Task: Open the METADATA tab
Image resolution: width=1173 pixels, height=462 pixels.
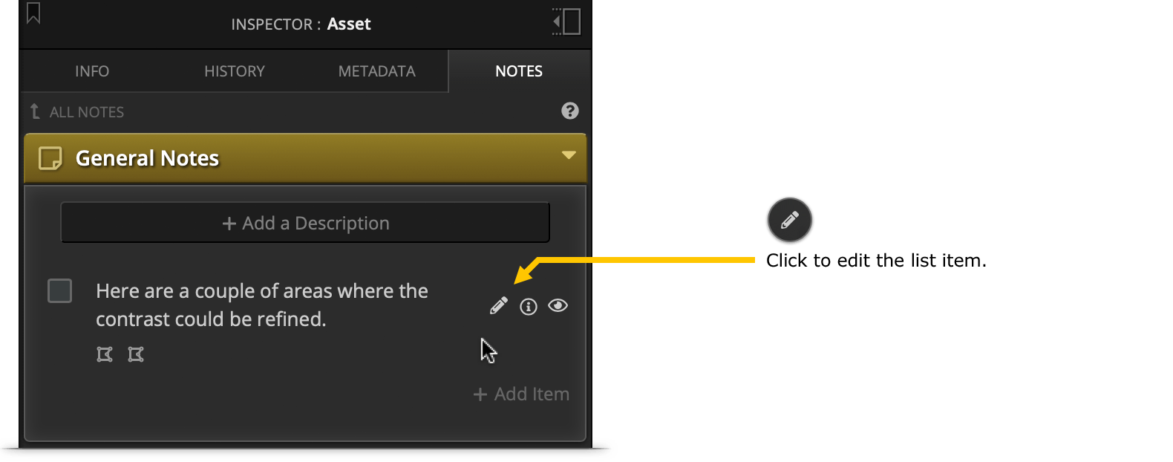Action: click(377, 71)
